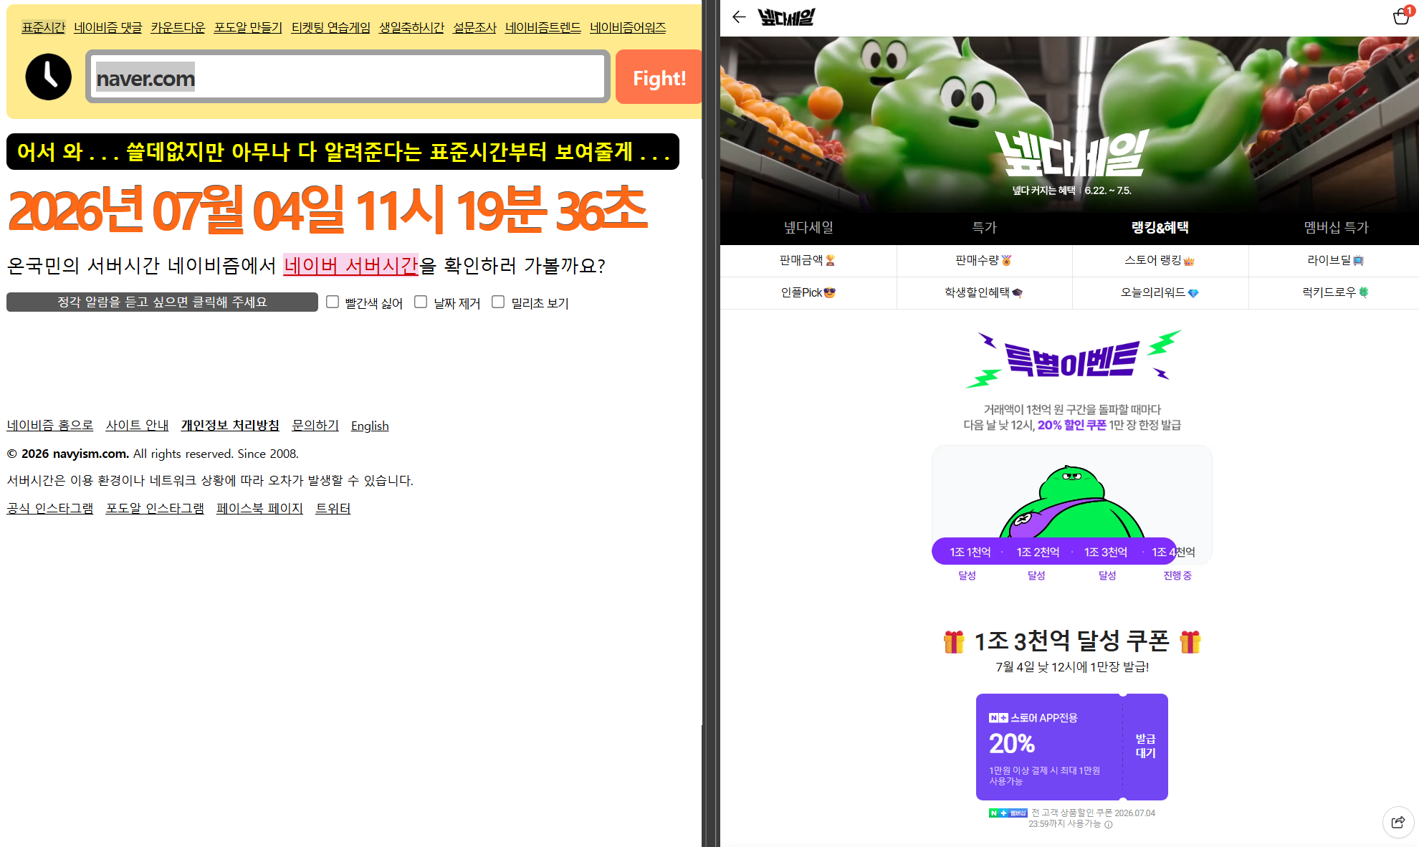
Task: Click 1조 1천억 progress milestone
Action: click(x=970, y=552)
